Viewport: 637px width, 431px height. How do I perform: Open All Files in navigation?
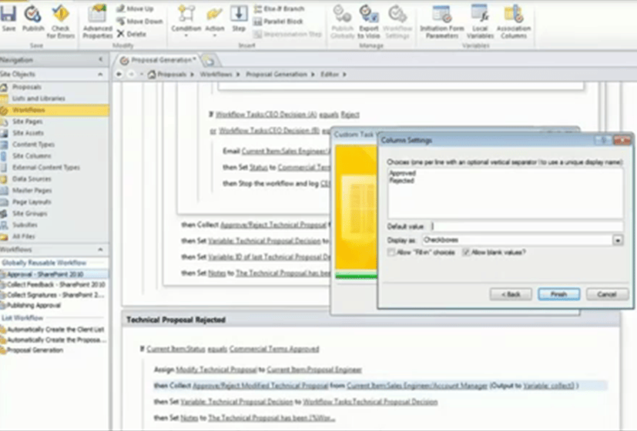24,236
